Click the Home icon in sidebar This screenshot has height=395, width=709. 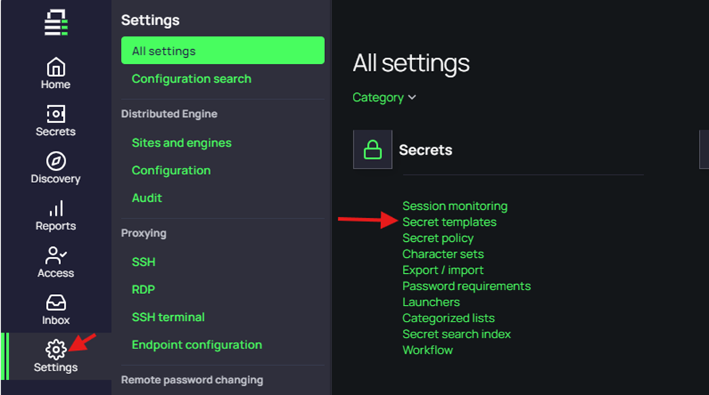click(55, 68)
